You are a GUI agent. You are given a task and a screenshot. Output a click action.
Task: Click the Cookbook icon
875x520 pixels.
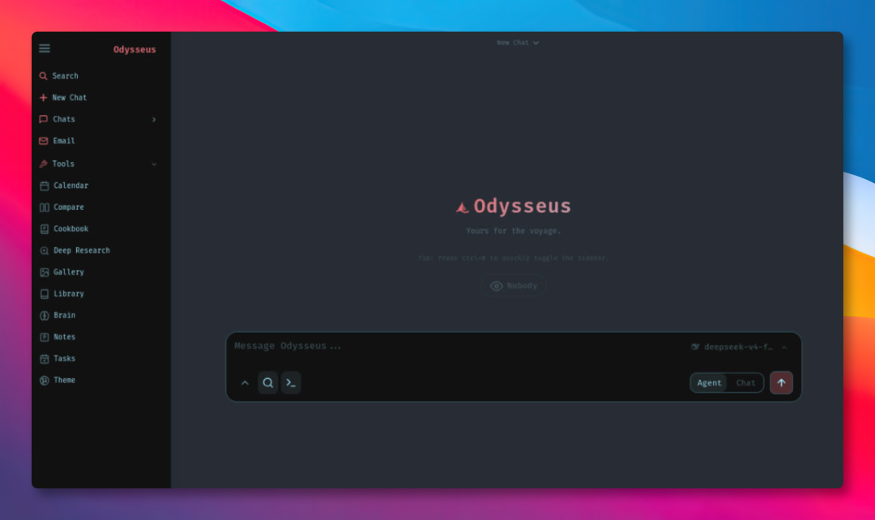point(45,229)
